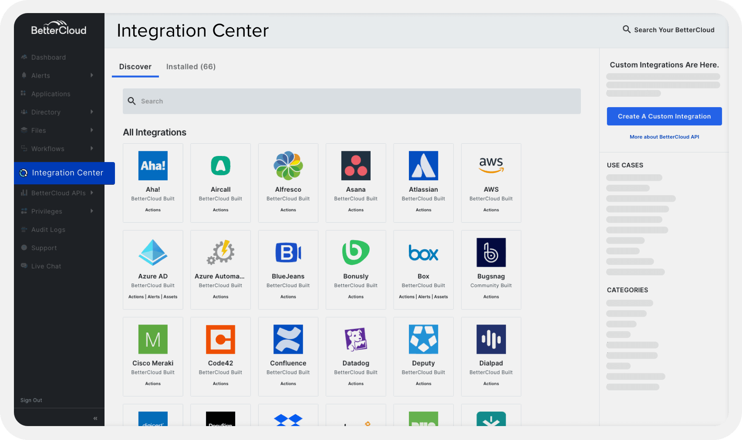Switch to the Installed (66) tab
Screen dimensions: 742x440
pos(191,67)
